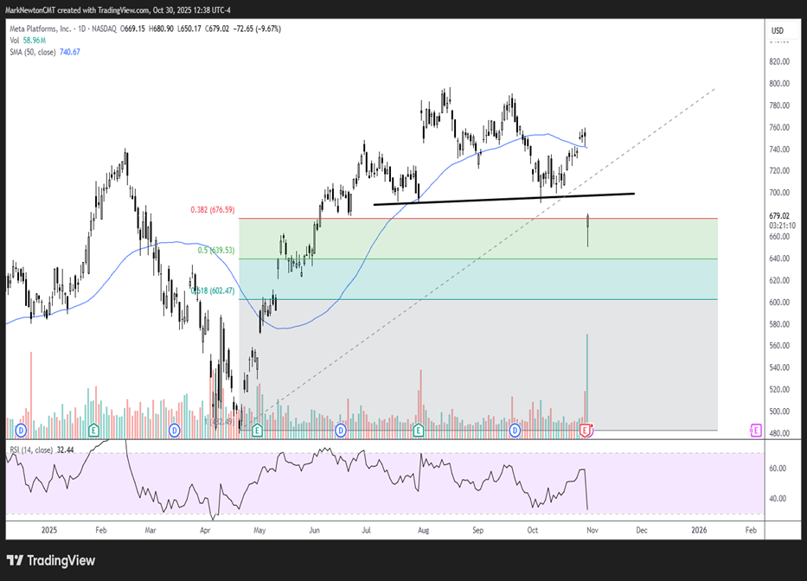Click the D dividend marker near October
The height and width of the screenshot is (581, 807).
point(515,430)
